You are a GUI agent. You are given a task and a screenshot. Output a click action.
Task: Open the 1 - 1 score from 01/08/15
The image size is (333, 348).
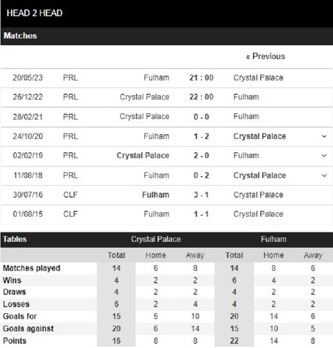tap(201, 214)
